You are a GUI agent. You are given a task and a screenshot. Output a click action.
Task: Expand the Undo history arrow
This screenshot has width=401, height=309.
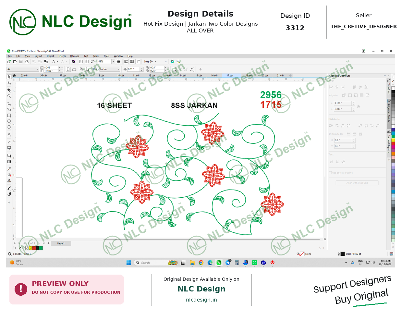pyautogui.click(x=57, y=61)
